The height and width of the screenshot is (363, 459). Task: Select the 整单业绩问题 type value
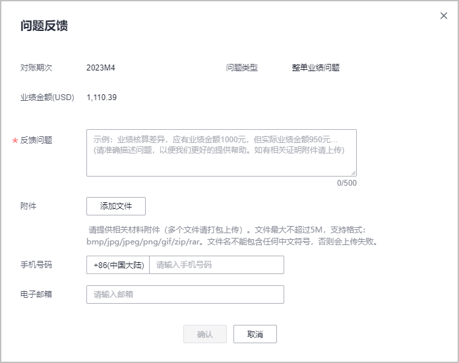pos(315,68)
